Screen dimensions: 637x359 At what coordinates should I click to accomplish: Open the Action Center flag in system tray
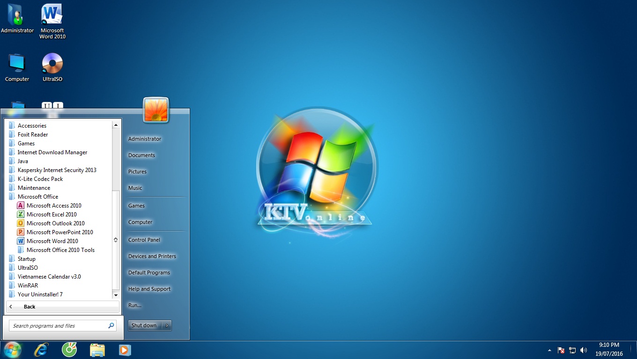pyautogui.click(x=561, y=350)
